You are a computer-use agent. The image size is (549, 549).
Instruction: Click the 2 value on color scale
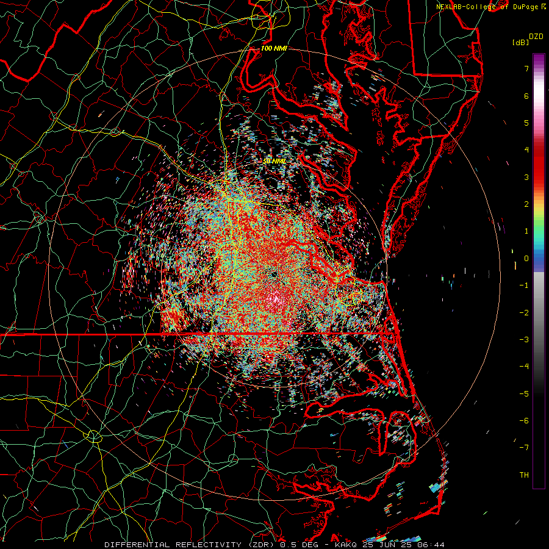point(526,204)
